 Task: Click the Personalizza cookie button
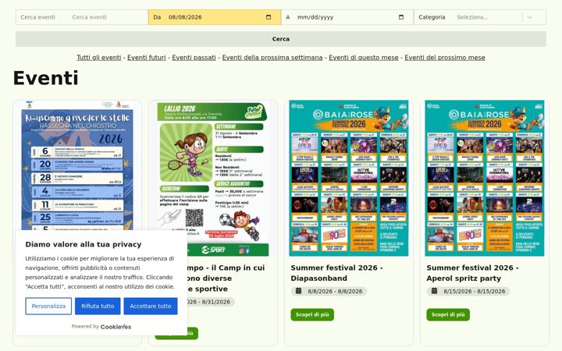(48, 307)
